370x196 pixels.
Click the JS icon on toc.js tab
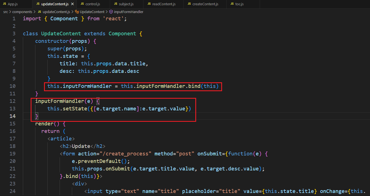[232, 4]
